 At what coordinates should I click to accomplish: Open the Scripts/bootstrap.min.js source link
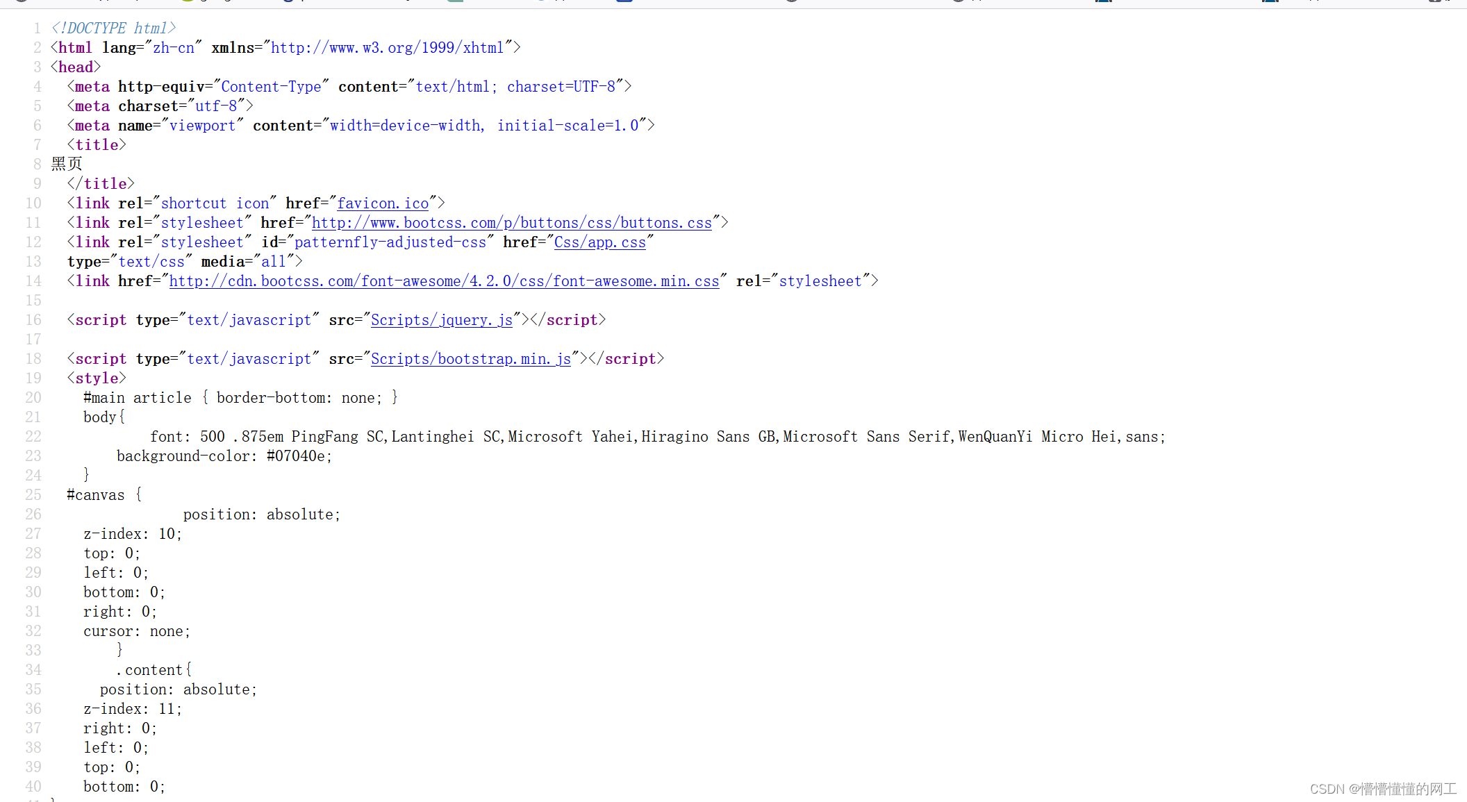point(470,359)
